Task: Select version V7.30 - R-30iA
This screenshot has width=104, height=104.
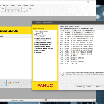Action: pyautogui.click(x=76, y=52)
